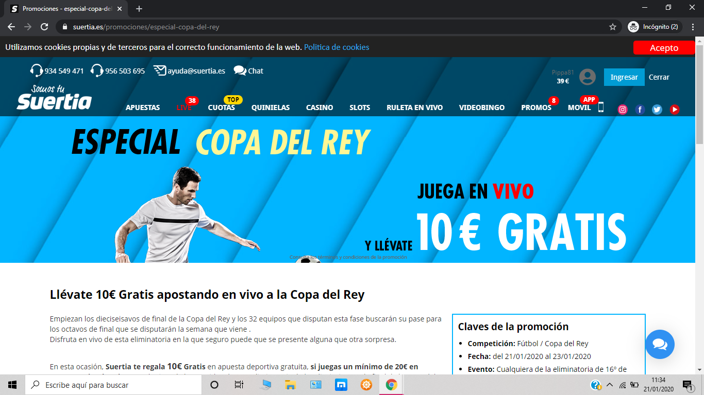The width and height of the screenshot is (704, 395).
Task: Open Suertia's YouTube icon
Action: pos(675,109)
